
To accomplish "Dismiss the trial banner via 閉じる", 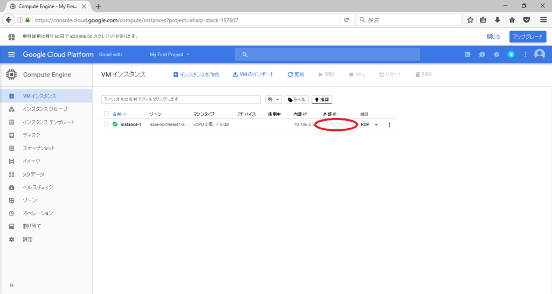I will (x=493, y=37).
